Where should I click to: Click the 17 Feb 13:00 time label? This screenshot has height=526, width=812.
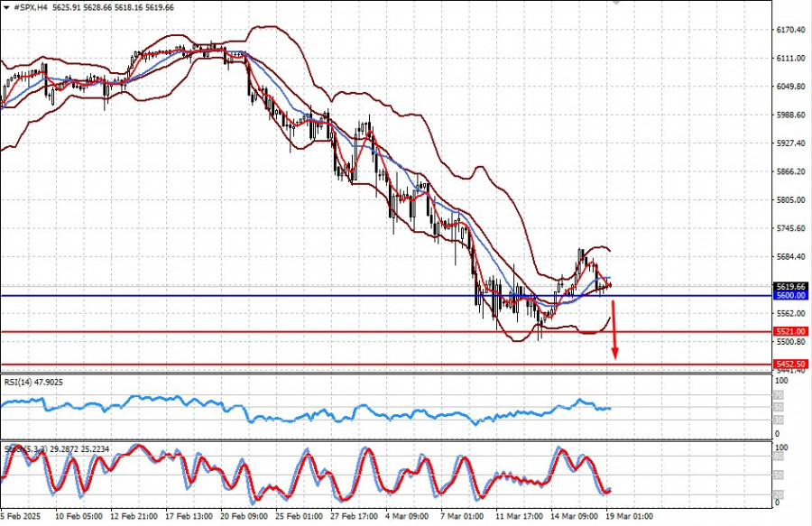(x=189, y=517)
